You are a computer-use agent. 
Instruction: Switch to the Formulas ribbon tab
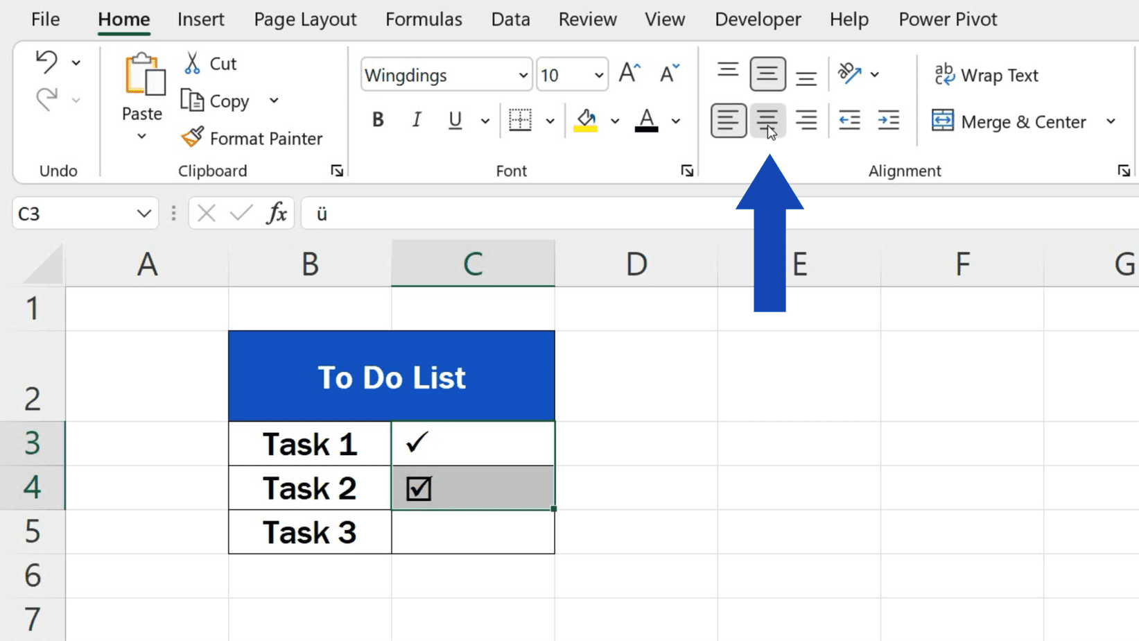click(423, 19)
